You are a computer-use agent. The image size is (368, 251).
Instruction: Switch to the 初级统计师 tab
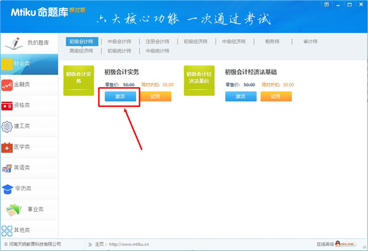click(119, 51)
